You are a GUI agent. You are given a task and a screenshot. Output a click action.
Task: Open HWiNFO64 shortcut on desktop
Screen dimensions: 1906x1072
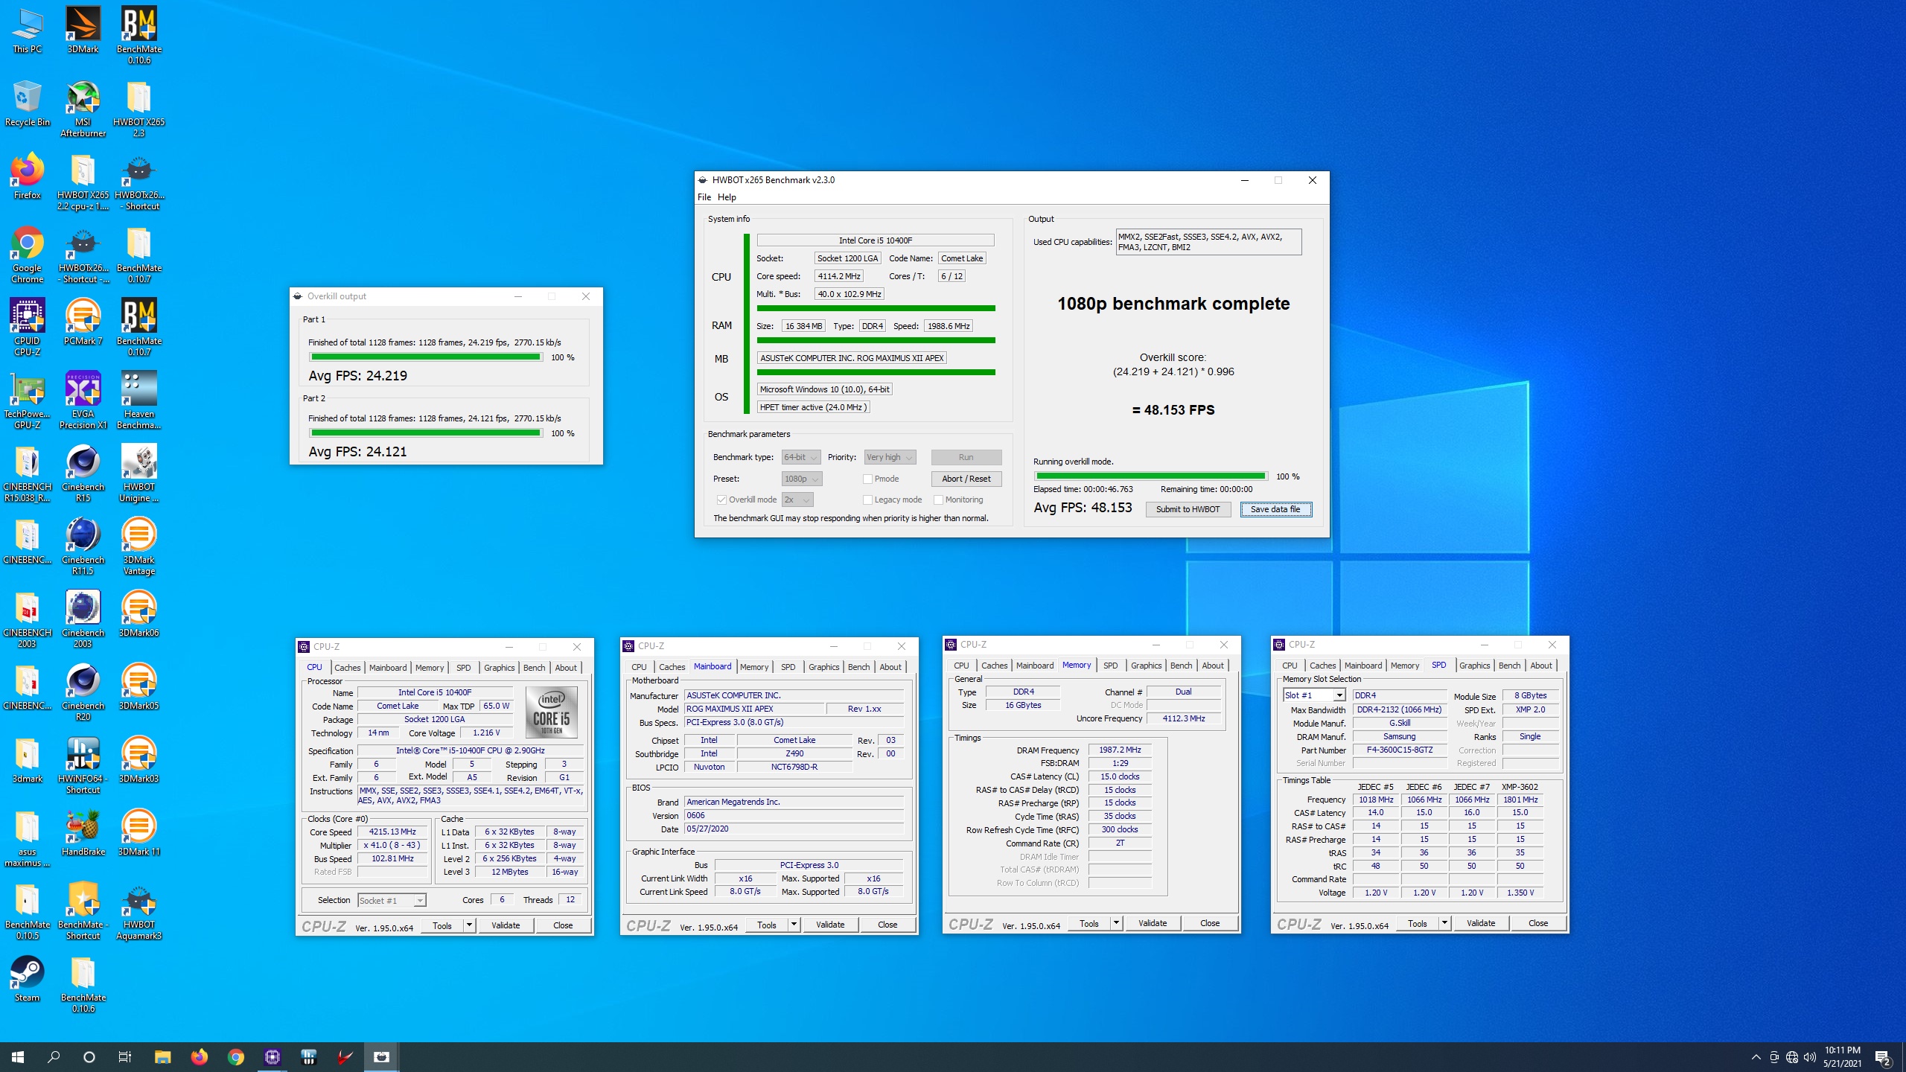[x=83, y=765]
